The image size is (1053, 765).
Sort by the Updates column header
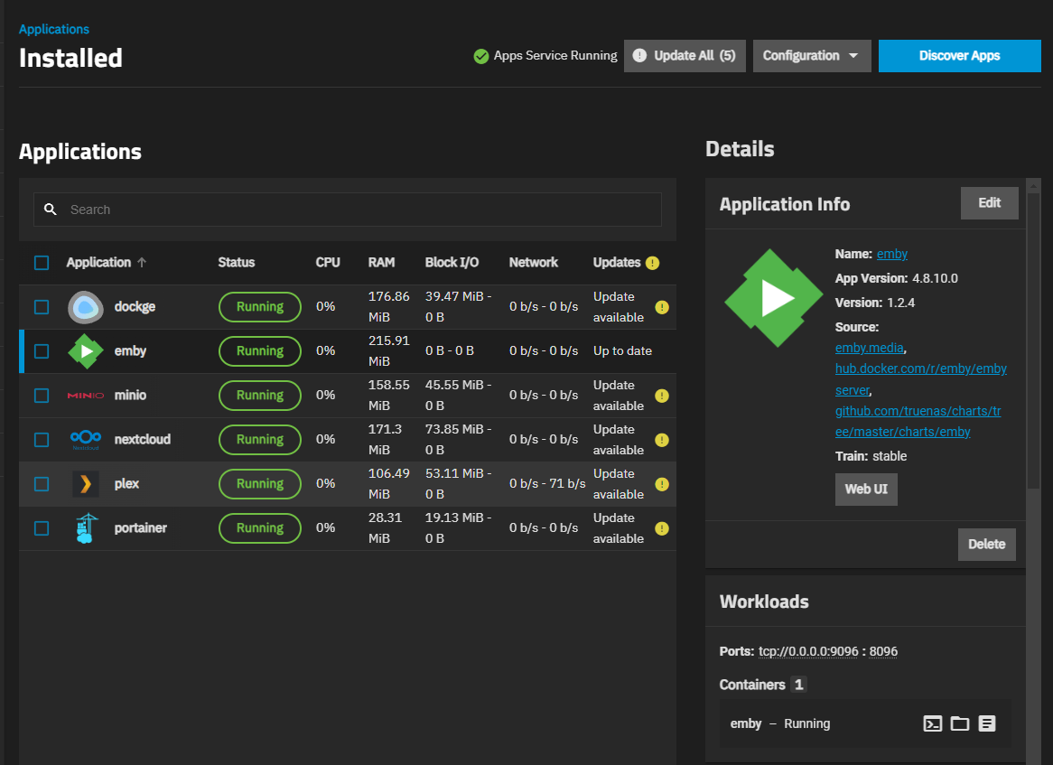tap(617, 263)
